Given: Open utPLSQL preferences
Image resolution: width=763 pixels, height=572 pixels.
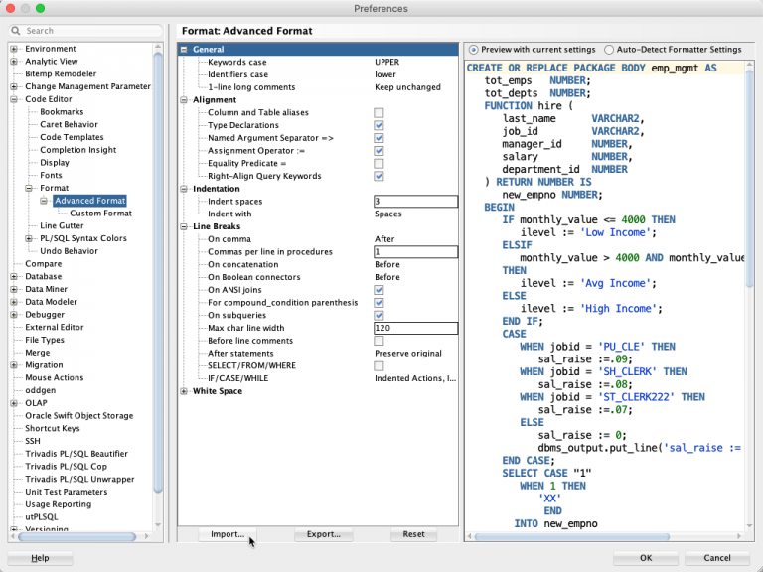Looking at the screenshot, I should (42, 516).
